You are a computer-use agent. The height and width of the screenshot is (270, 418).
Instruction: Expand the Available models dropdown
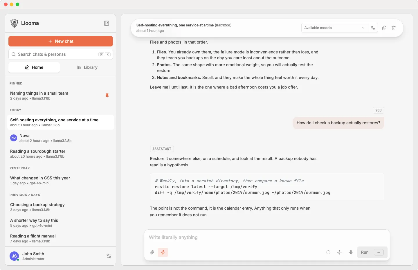click(335, 28)
